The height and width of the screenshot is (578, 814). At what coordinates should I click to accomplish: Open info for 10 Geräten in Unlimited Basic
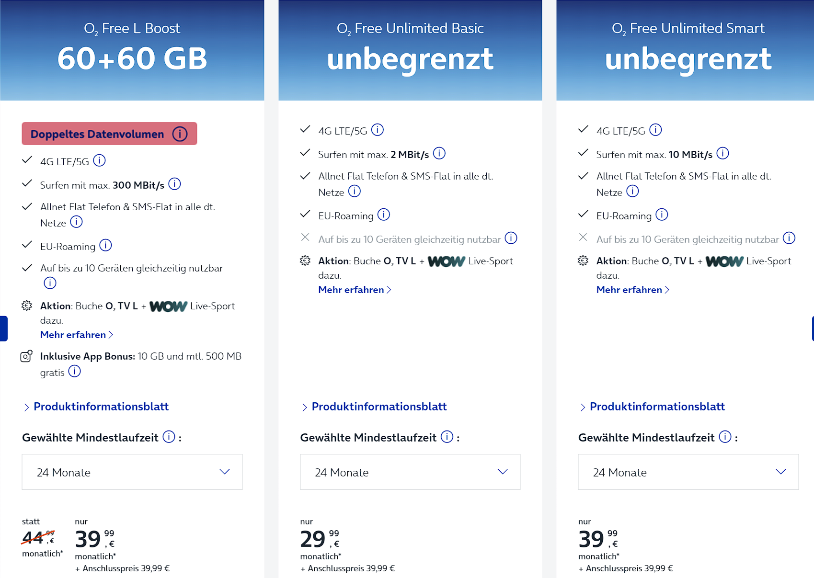(x=511, y=238)
